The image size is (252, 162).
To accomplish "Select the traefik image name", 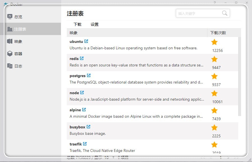I will (76, 144).
